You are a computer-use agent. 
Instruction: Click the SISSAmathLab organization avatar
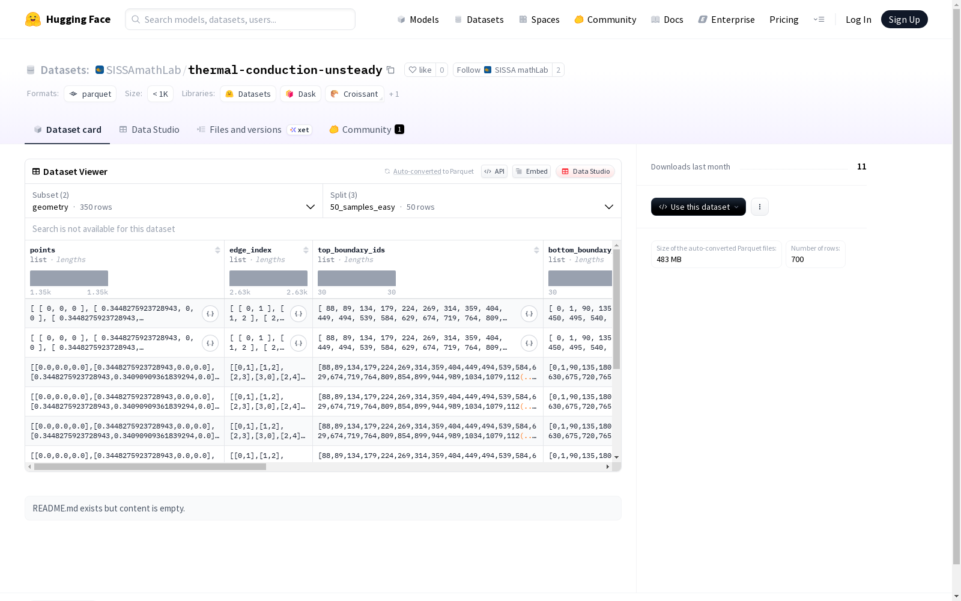point(100,70)
